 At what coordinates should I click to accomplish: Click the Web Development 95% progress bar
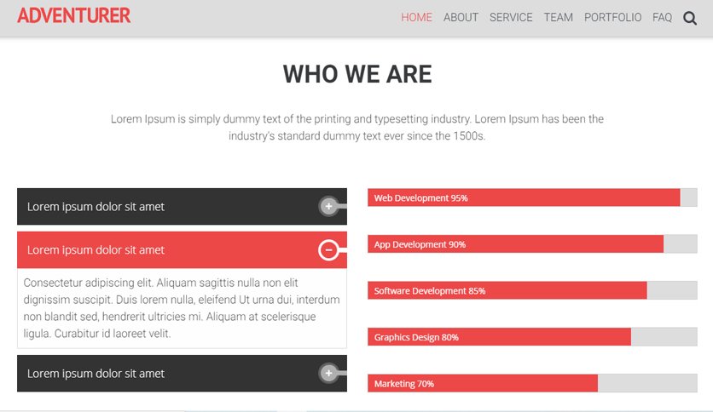532,197
